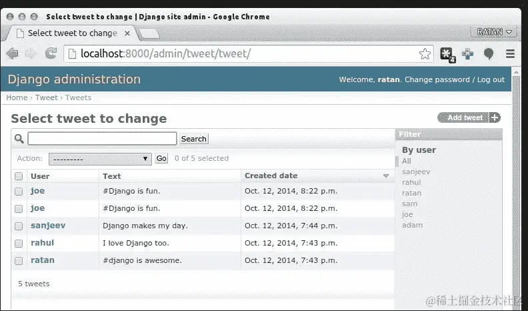
Task: Open the sanjeev user link
Action: pyautogui.click(x=48, y=226)
